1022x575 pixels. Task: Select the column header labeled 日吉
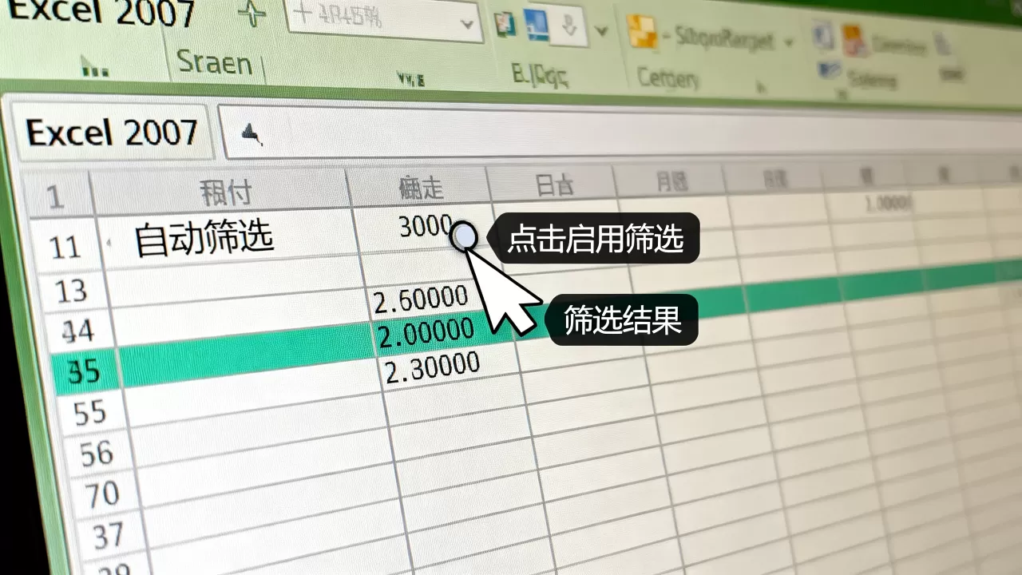click(554, 185)
